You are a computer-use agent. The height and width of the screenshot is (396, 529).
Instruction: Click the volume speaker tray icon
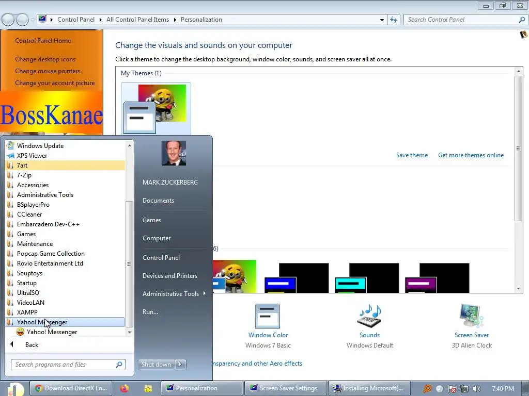[x=476, y=389]
